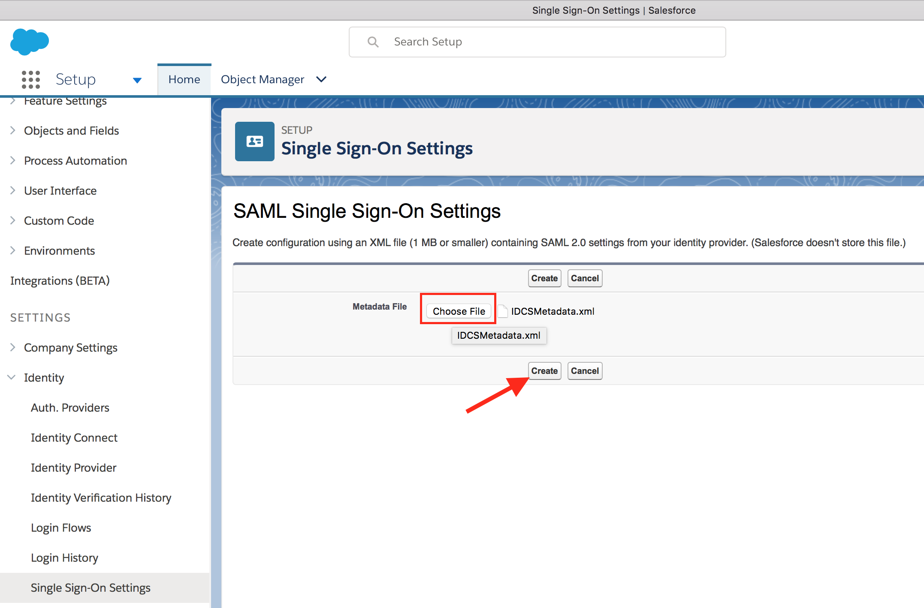Switch to the Home tab

[184, 79]
